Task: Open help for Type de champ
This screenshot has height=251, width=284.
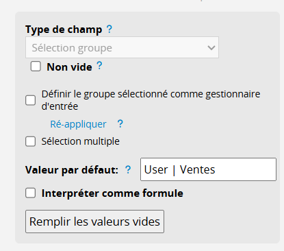Action: pyautogui.click(x=109, y=29)
